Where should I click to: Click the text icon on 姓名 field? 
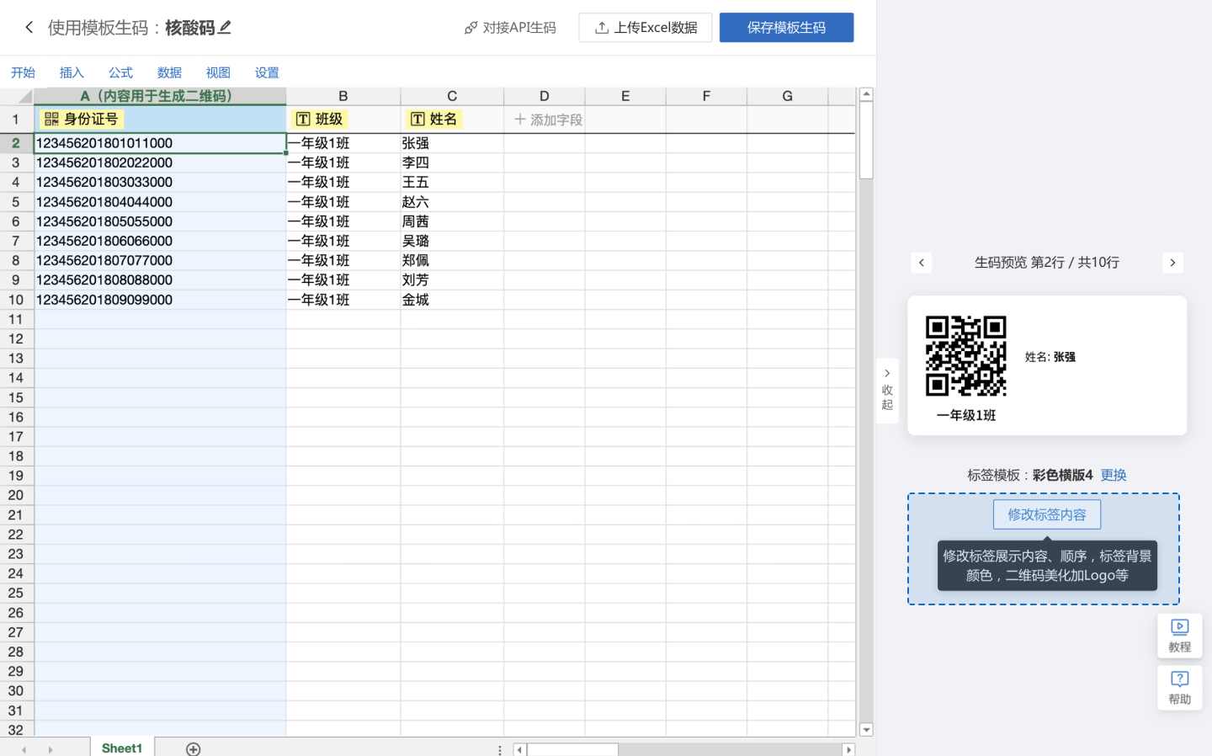[417, 120]
